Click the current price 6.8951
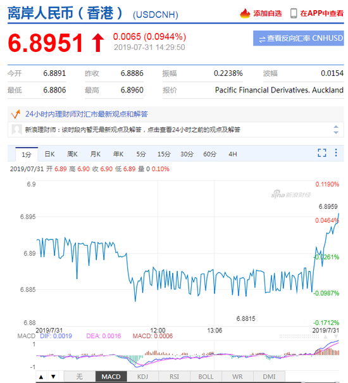The height and width of the screenshot is (383, 348). pyautogui.click(x=46, y=43)
